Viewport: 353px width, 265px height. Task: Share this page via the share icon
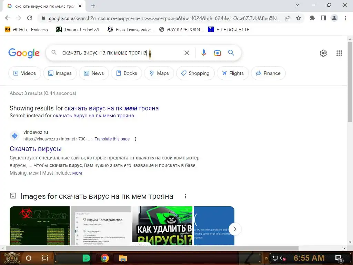tap(288, 18)
